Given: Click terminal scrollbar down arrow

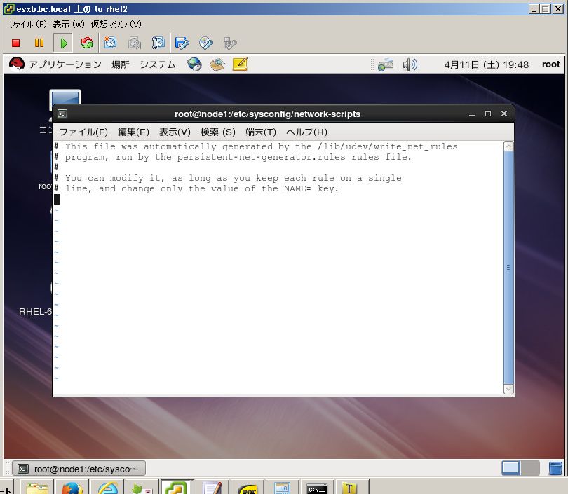Looking at the screenshot, I should 508,389.
